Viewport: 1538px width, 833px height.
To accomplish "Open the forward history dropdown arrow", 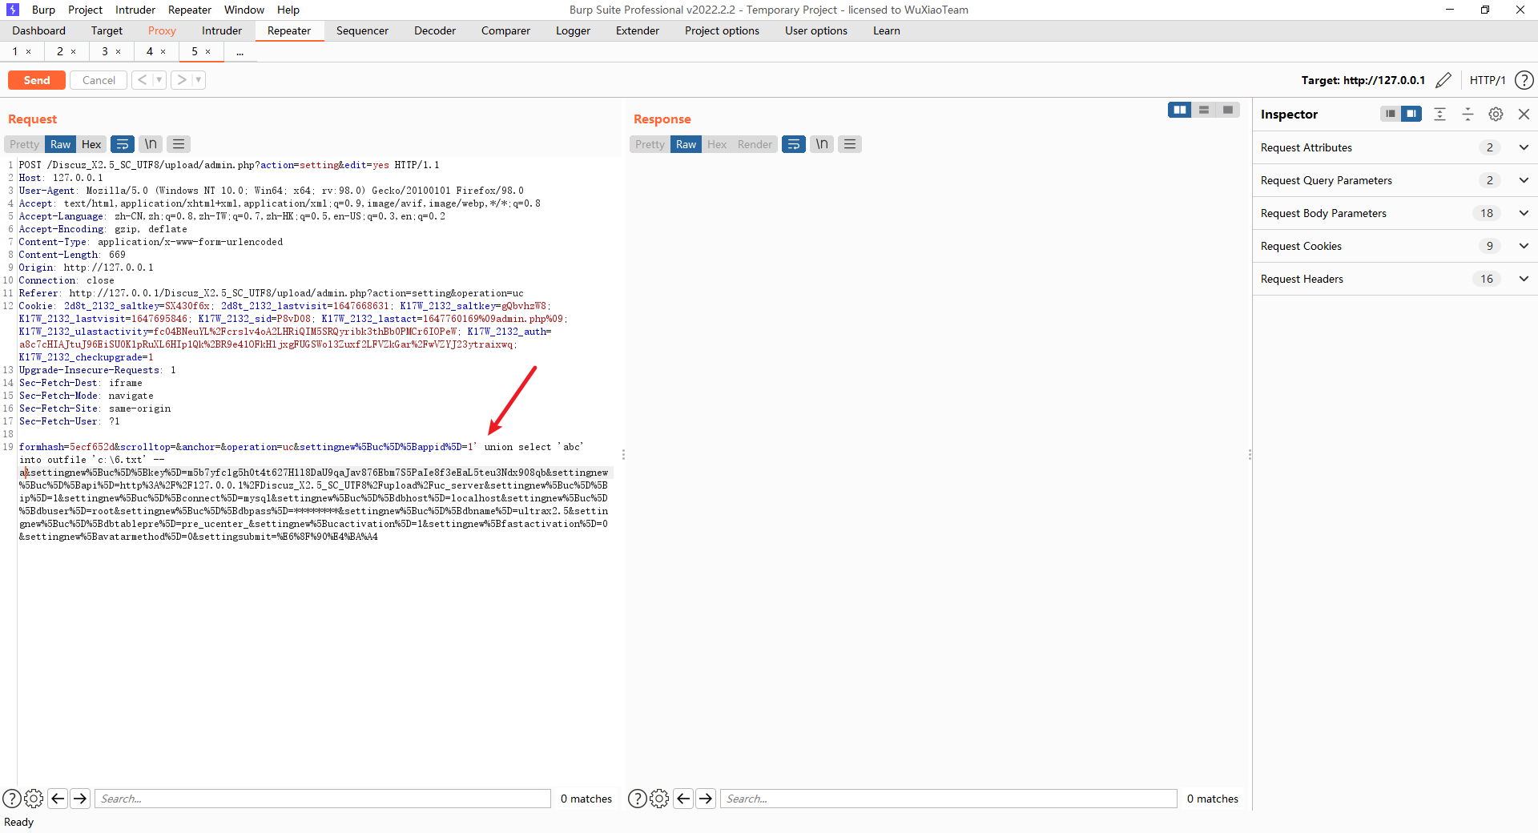I will point(199,80).
